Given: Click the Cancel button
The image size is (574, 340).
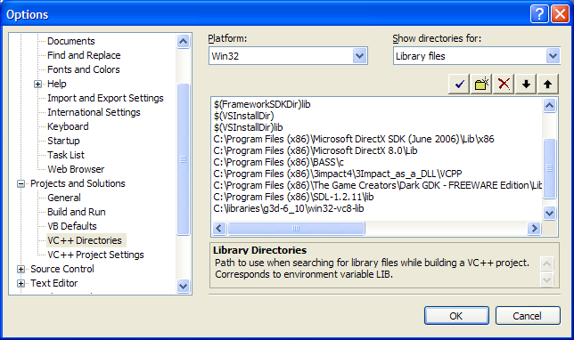Looking at the screenshot, I should coord(528,315).
